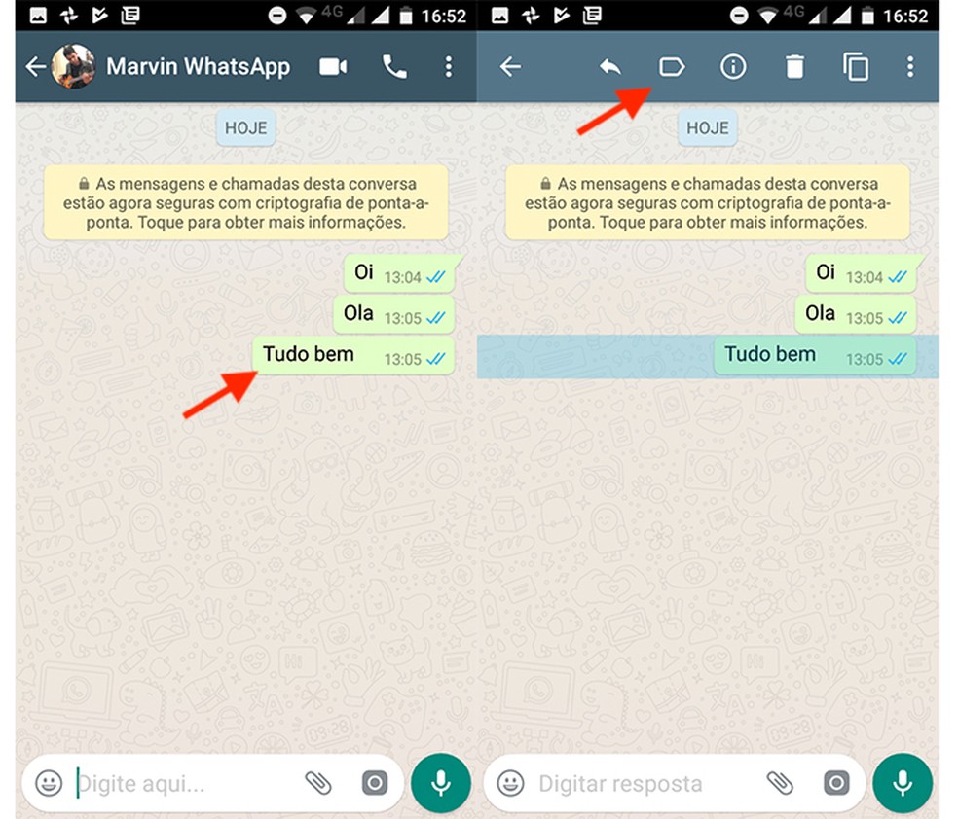Go back using arrow beside the profile picture
958x819 pixels.
click(x=35, y=67)
